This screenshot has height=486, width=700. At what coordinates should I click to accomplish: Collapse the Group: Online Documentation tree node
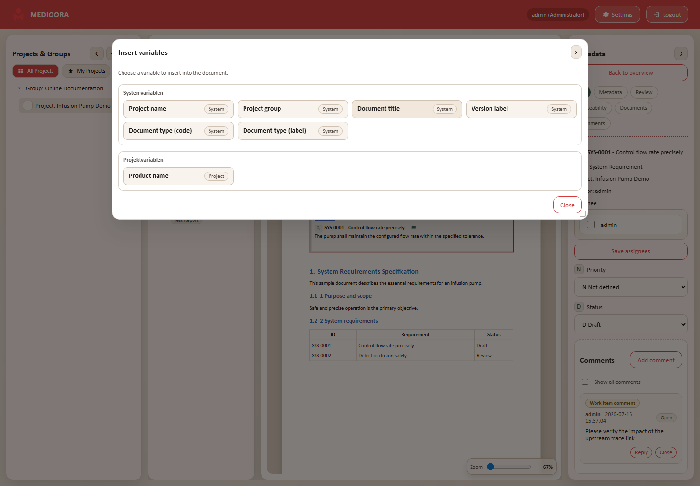coord(19,88)
